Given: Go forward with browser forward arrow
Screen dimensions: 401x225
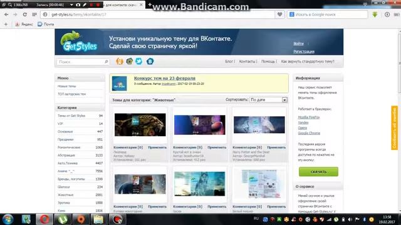Looking at the screenshot, I should pos(15,14).
